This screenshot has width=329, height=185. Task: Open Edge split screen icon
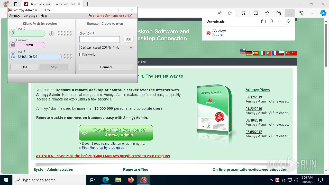256,13
